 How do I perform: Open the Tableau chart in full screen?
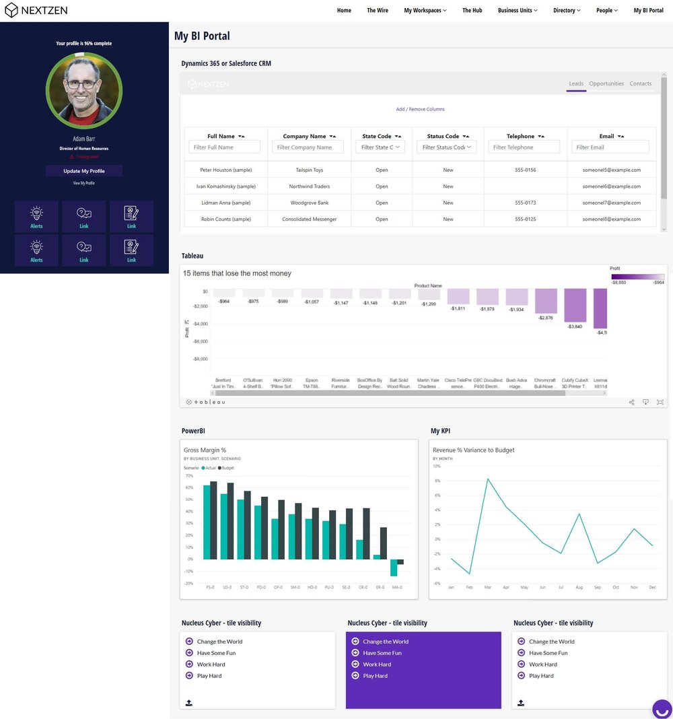[x=660, y=402]
